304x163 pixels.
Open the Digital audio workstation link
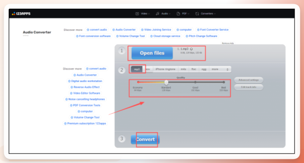point(85,81)
